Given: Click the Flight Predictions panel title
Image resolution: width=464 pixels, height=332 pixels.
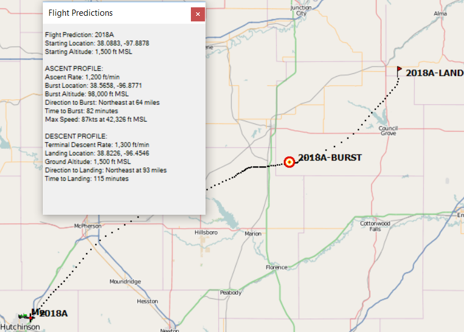Looking at the screenshot, I should click(81, 13).
